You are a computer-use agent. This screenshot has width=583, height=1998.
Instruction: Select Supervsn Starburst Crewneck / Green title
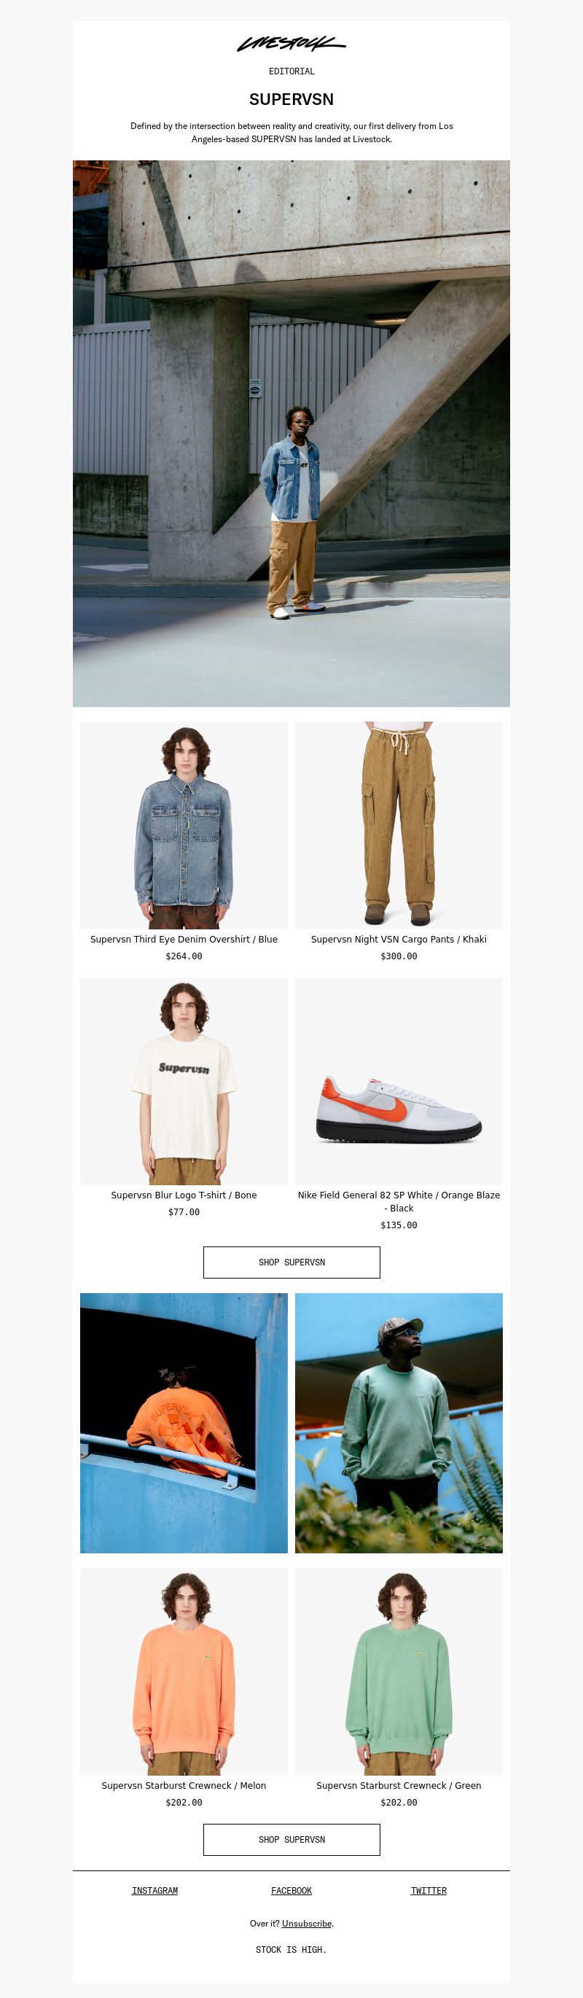pyautogui.click(x=399, y=1785)
